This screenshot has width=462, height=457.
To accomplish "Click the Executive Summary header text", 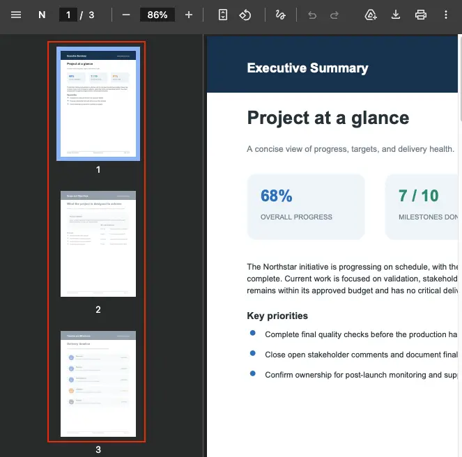I will click(x=307, y=68).
